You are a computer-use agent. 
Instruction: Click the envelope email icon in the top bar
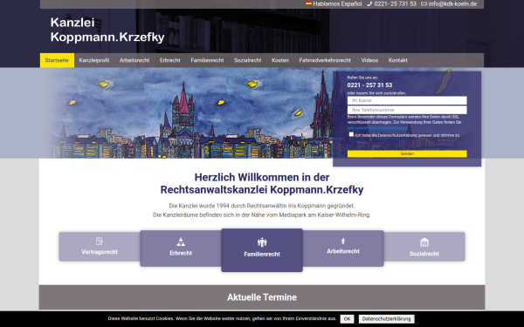[x=424, y=4]
